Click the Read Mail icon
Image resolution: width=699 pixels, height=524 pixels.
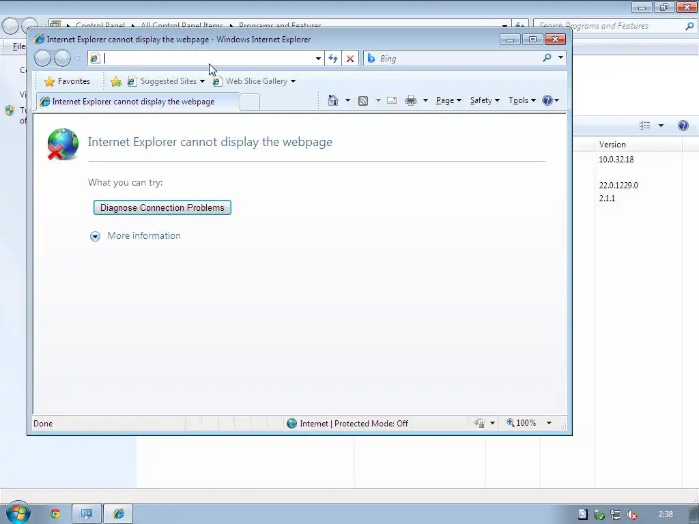click(392, 100)
